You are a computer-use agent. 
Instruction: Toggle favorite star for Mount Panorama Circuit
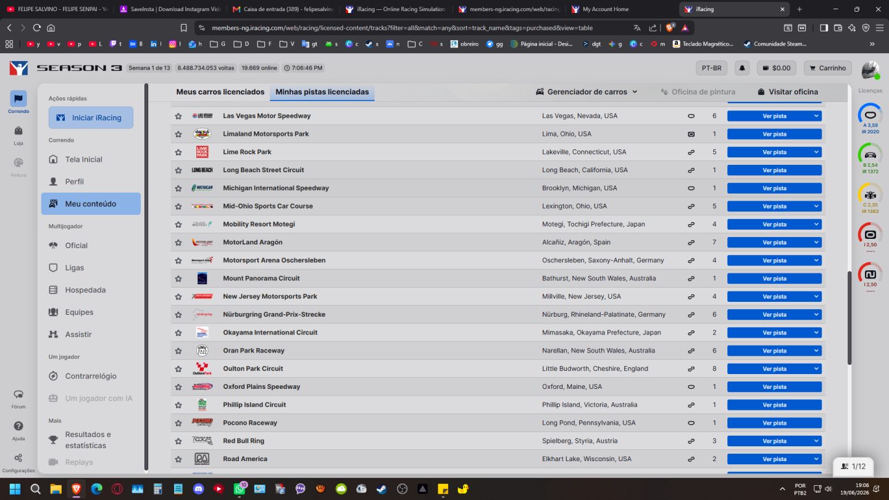[178, 278]
